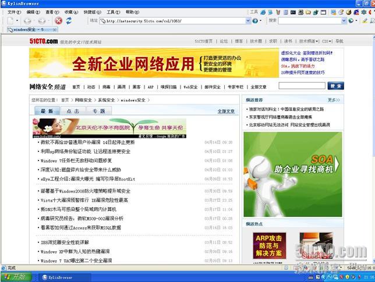Click the pencil highlight icon
Screen dimensions: 375x282
(x=365, y=21)
